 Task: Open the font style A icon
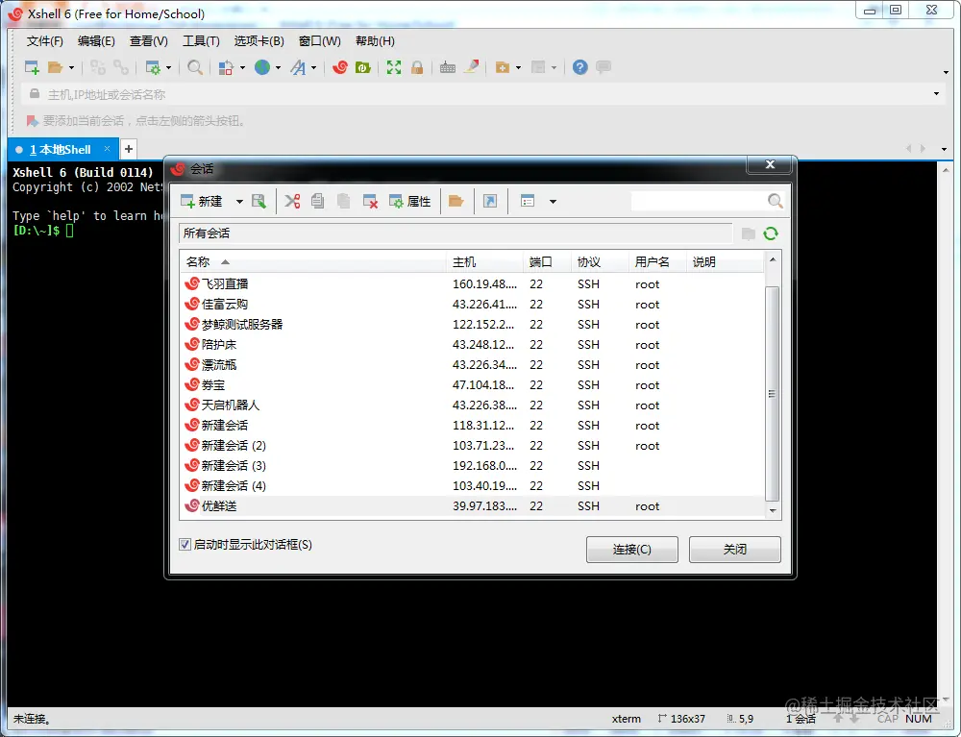(298, 67)
